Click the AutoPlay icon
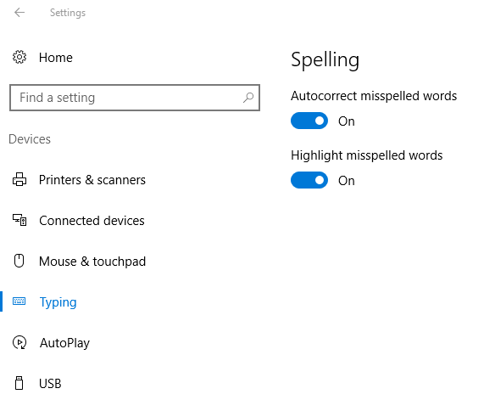484x411 pixels. tap(19, 342)
